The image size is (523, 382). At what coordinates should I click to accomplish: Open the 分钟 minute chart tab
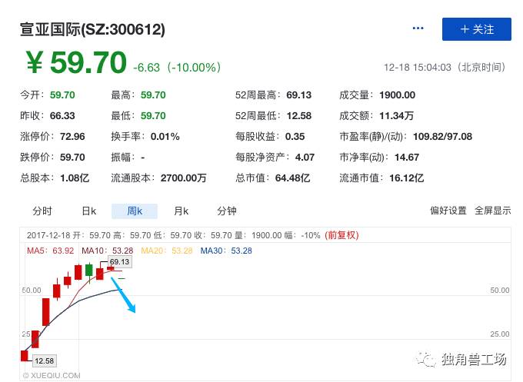[x=227, y=211]
